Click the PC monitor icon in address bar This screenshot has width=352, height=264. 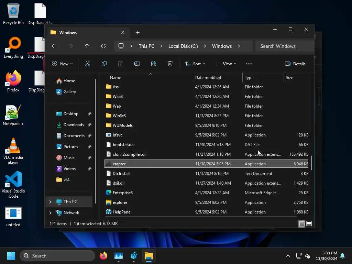tap(121, 46)
